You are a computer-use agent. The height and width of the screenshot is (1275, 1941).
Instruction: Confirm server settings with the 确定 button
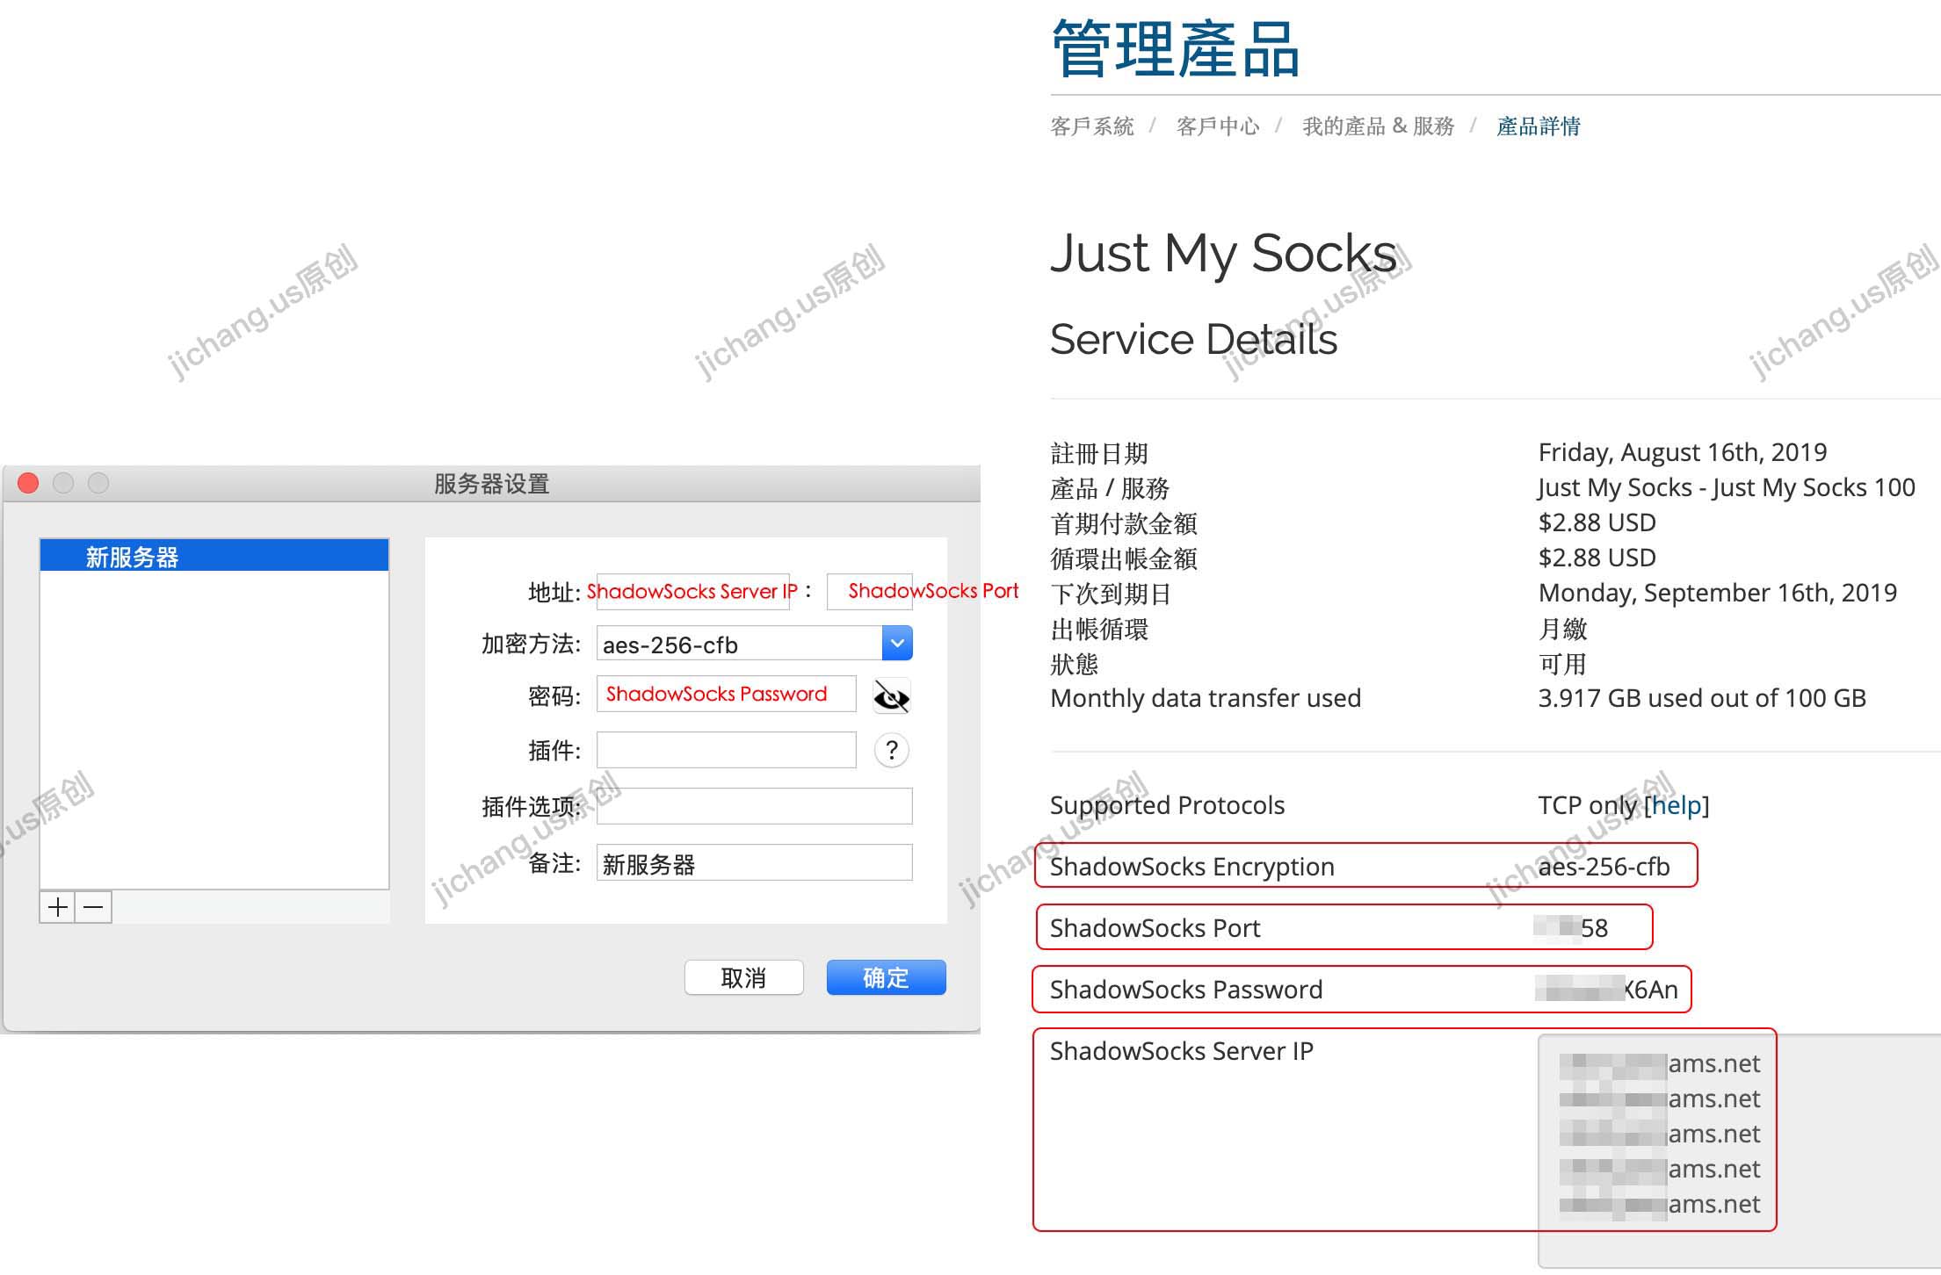coord(886,977)
